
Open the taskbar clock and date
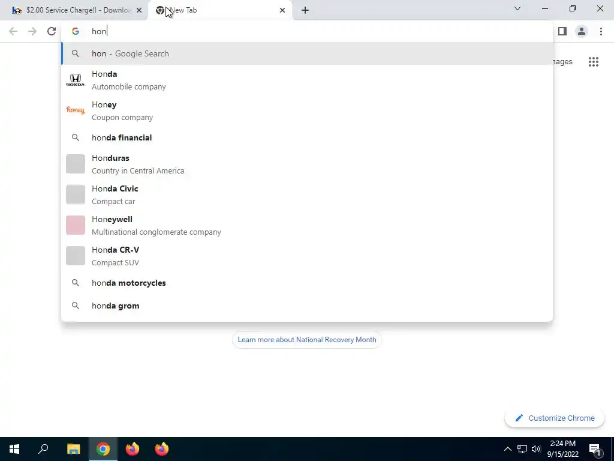tap(562, 449)
